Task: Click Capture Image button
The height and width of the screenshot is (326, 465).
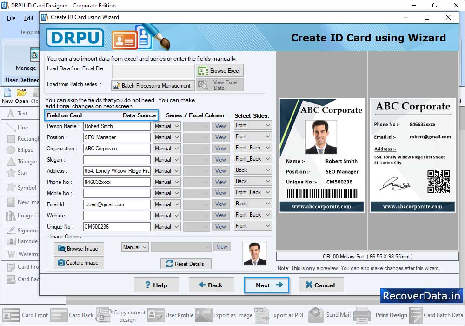Action: tap(79, 263)
